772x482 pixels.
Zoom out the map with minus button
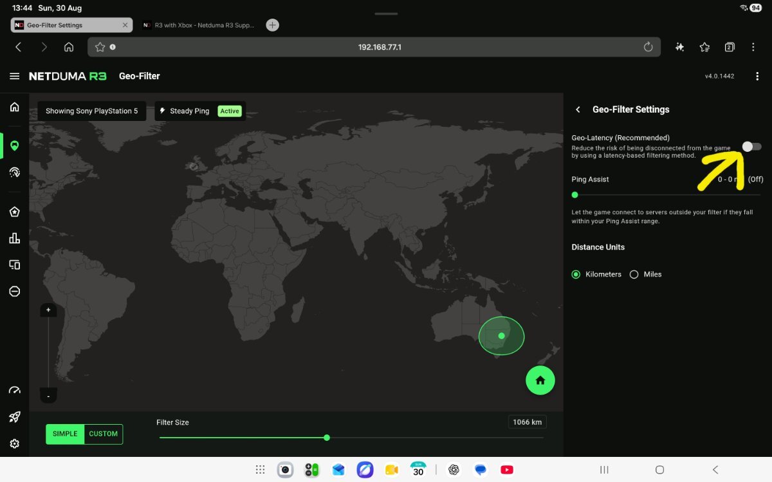(x=48, y=396)
